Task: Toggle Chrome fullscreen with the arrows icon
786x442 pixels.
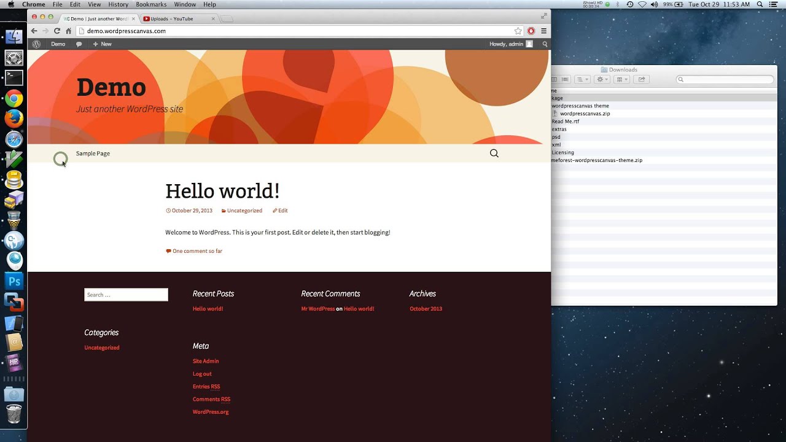Action: click(x=543, y=17)
